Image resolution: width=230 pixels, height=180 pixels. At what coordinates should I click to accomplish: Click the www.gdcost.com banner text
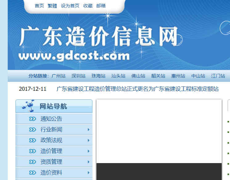74,56
